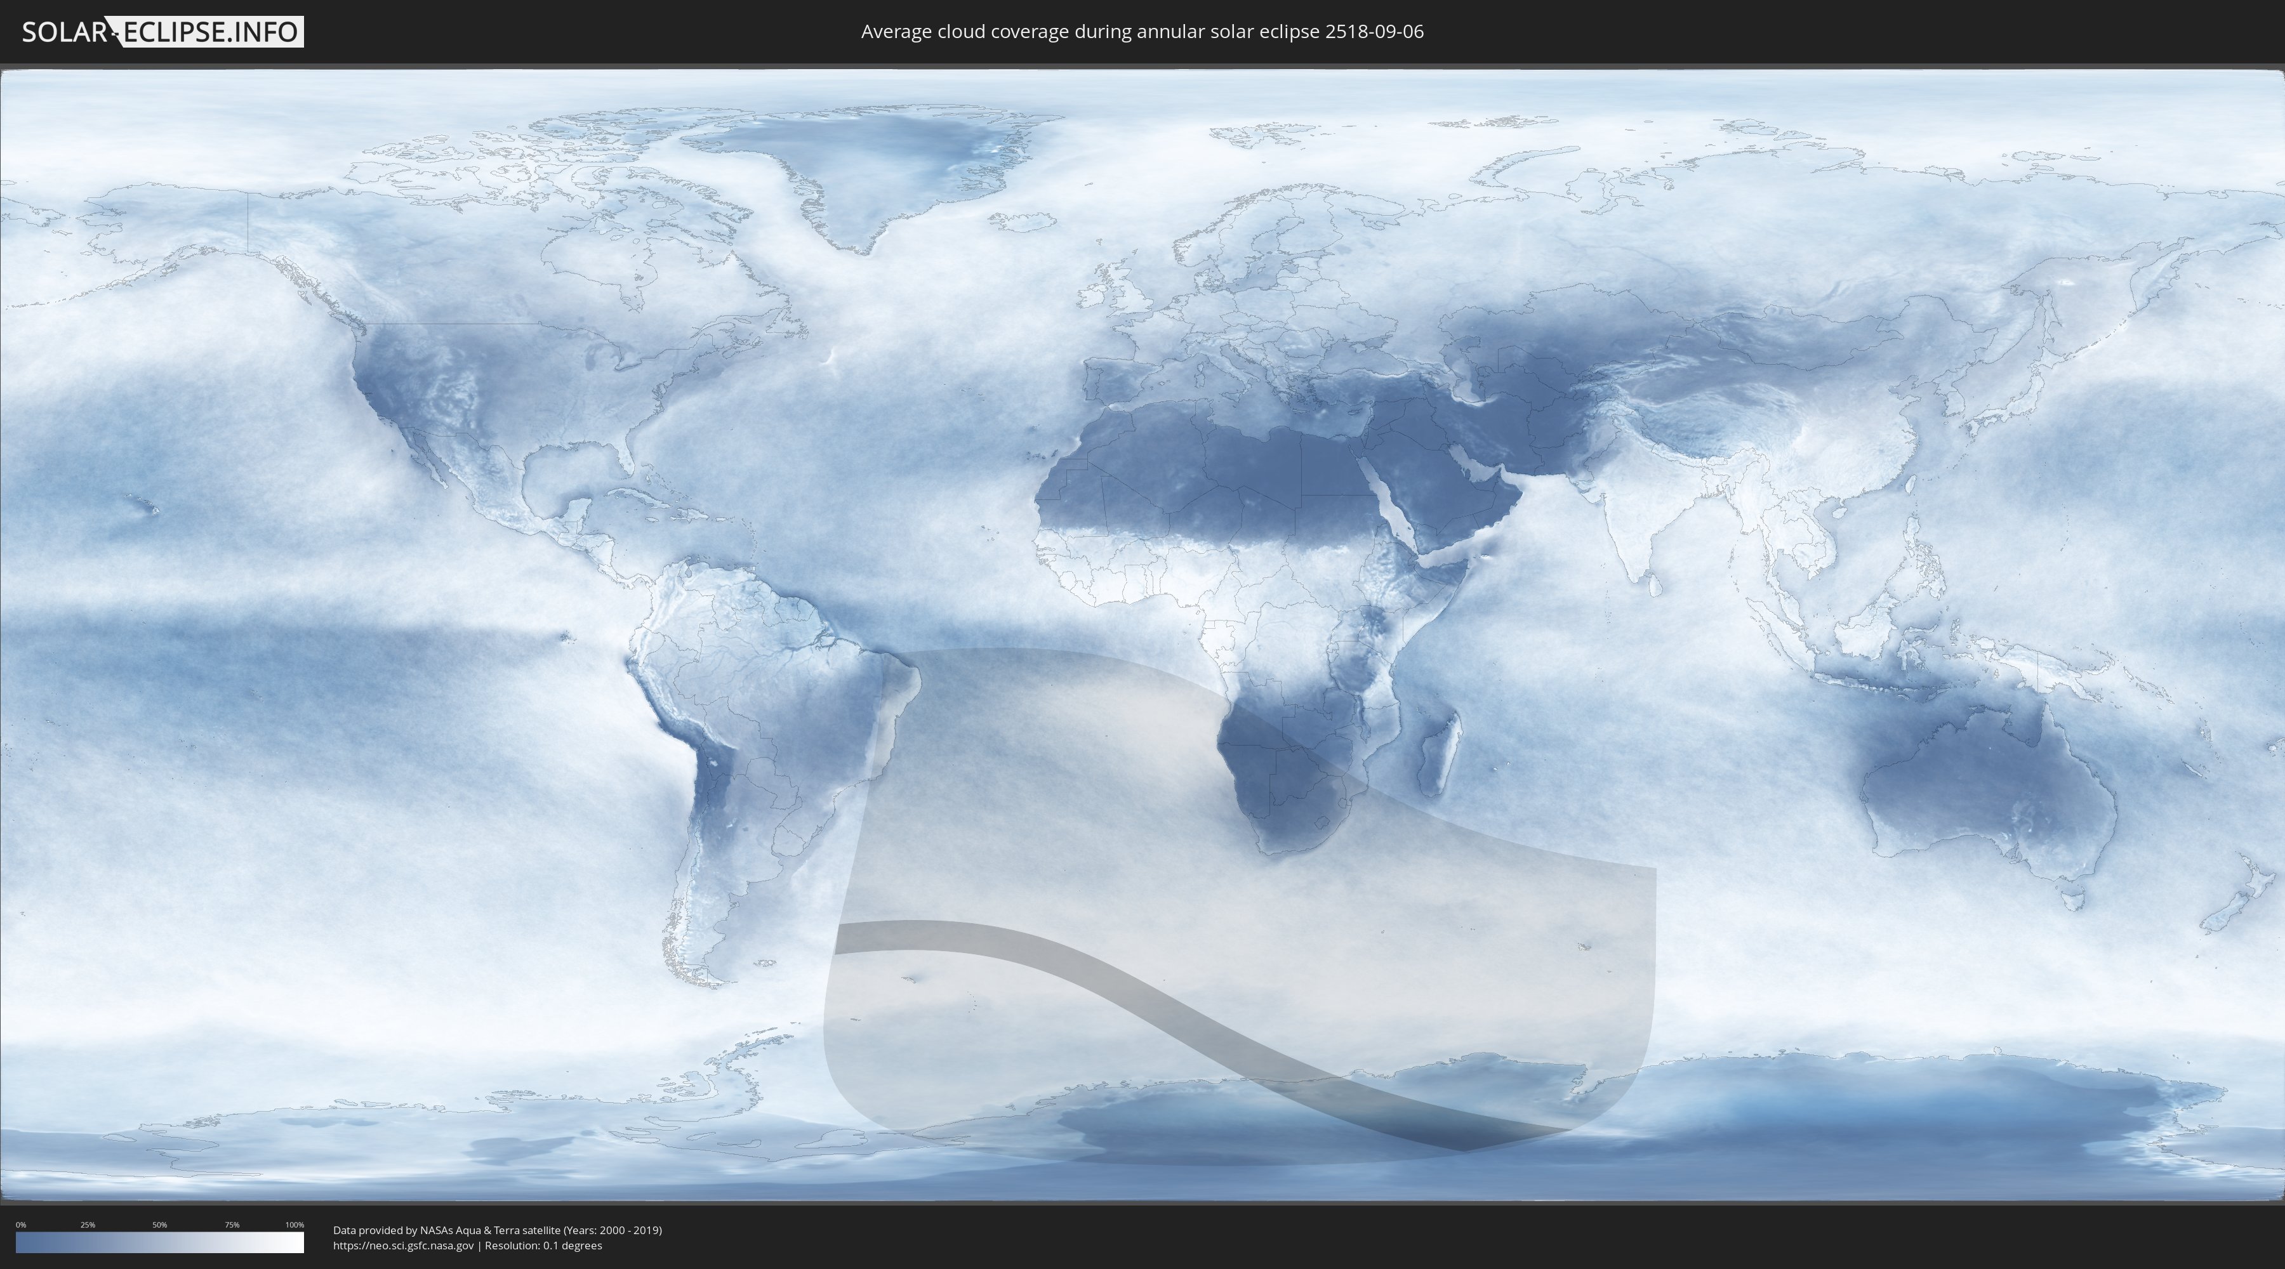Click the SOLAR-ECLIPSE.INFO logo
Image resolution: width=2285 pixels, height=1269 pixels.
162,32
